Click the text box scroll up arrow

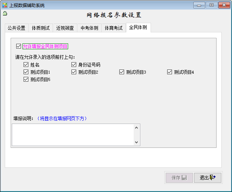pyautogui.click(x=137, y=128)
